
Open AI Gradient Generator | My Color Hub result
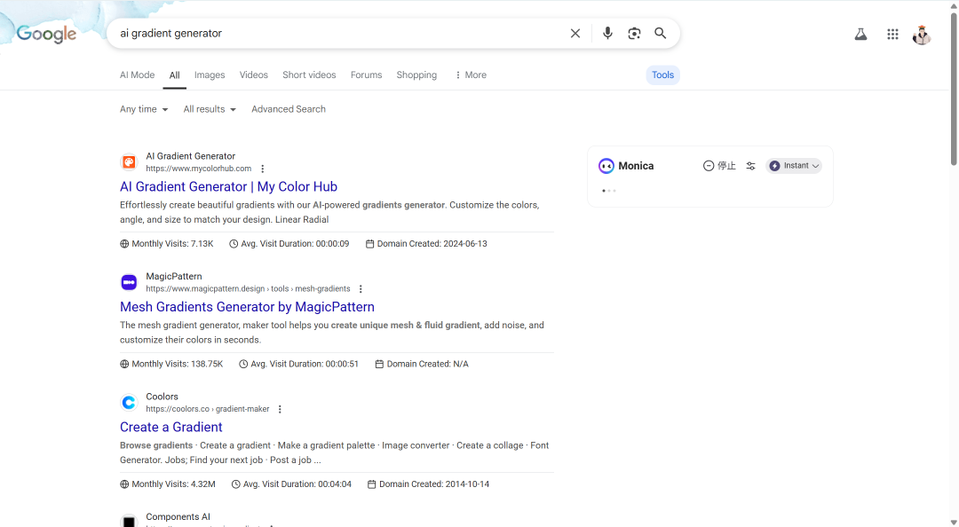(x=229, y=186)
